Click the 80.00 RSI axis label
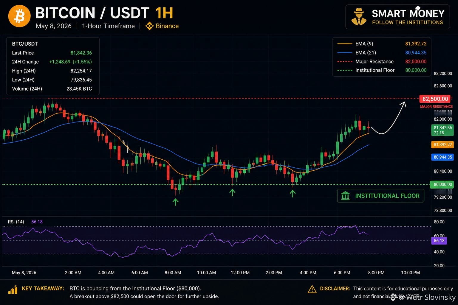Viewport: 458px width, 305px height. tap(439, 222)
